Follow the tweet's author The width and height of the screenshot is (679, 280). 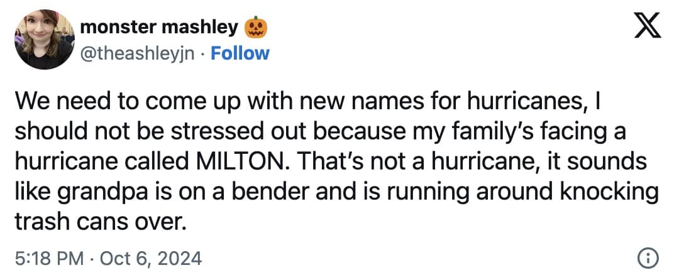click(x=240, y=53)
